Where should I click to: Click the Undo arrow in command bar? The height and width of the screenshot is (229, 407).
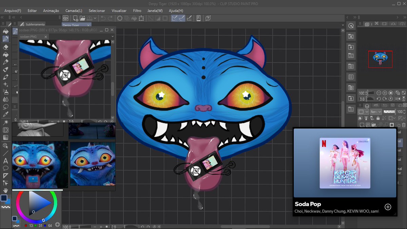coord(103,18)
